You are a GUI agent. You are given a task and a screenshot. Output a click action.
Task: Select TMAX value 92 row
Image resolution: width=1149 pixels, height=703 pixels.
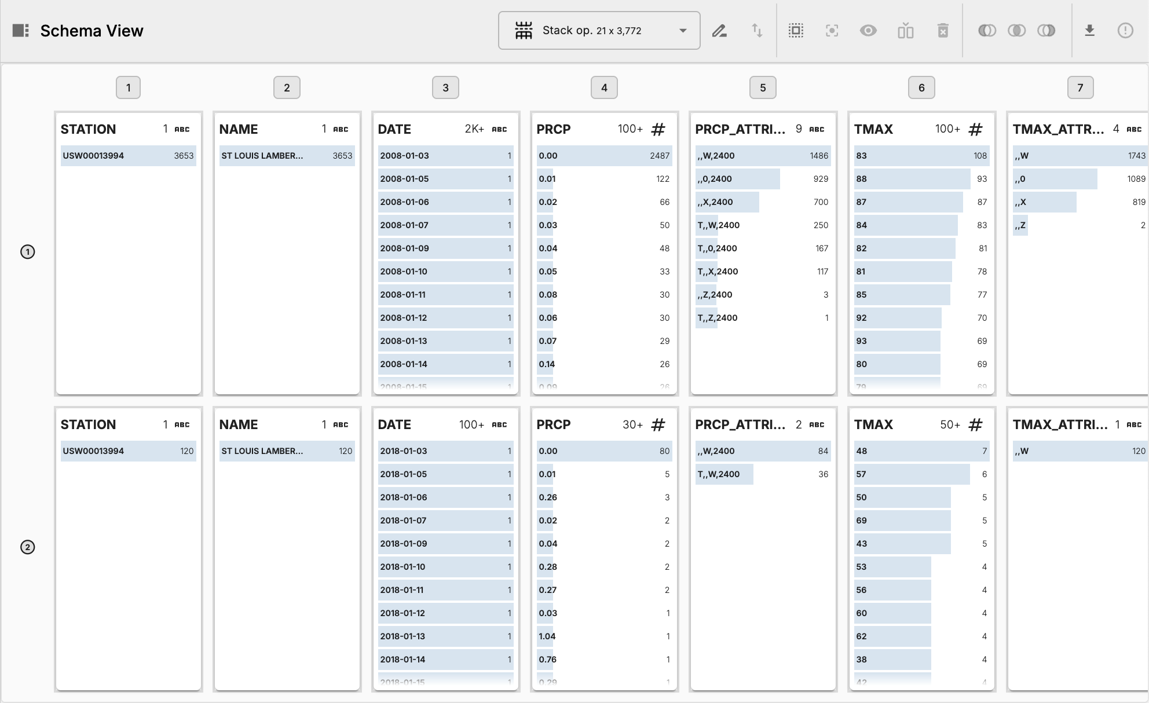click(x=921, y=318)
